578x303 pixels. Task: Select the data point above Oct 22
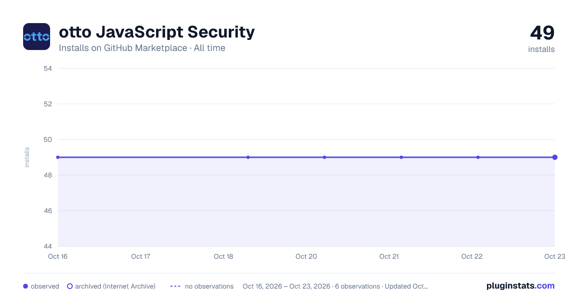tap(478, 157)
